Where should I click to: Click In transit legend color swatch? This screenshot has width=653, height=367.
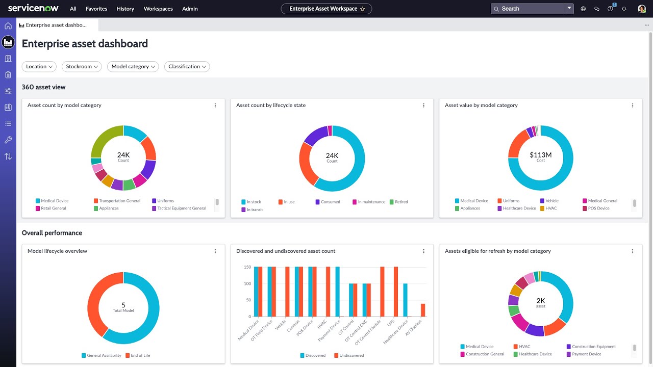click(243, 209)
